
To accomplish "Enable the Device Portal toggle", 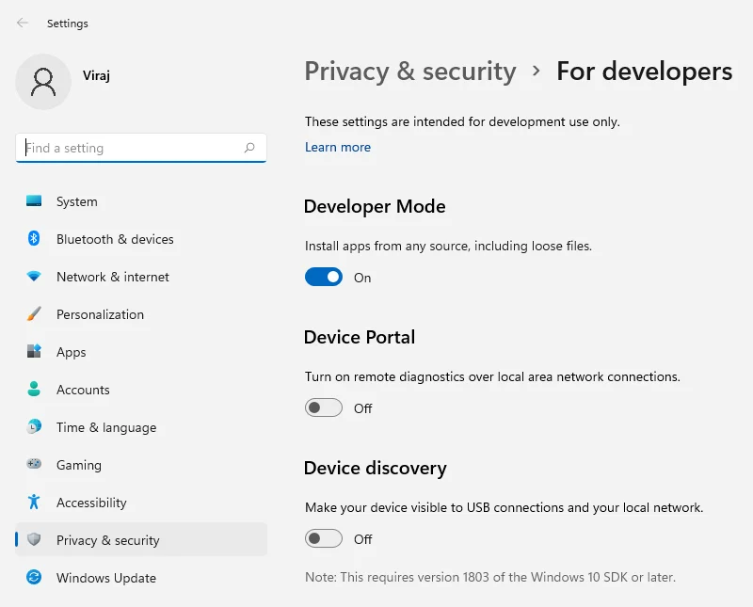I will point(324,407).
